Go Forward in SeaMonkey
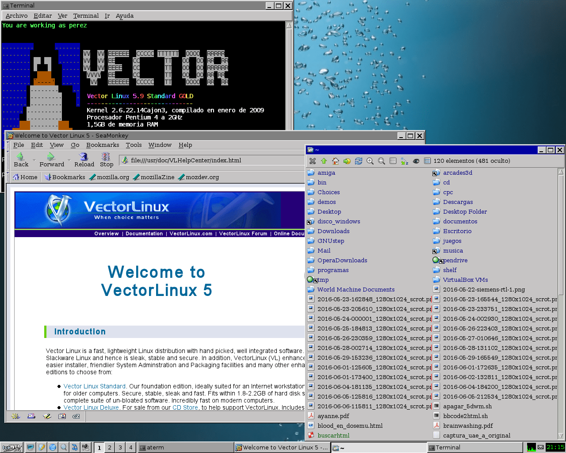 click(52, 160)
